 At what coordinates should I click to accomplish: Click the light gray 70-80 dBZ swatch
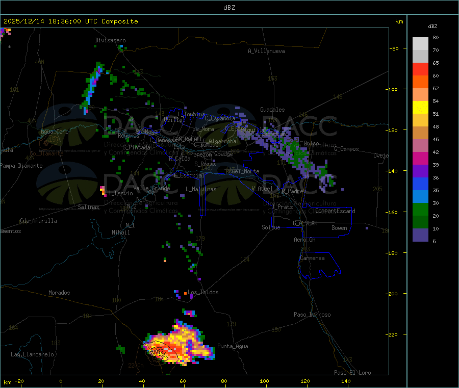click(x=420, y=44)
